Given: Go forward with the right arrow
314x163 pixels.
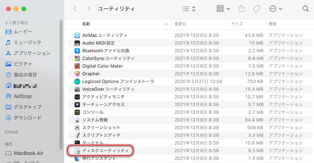Looking at the screenshot, I should coord(89,8).
